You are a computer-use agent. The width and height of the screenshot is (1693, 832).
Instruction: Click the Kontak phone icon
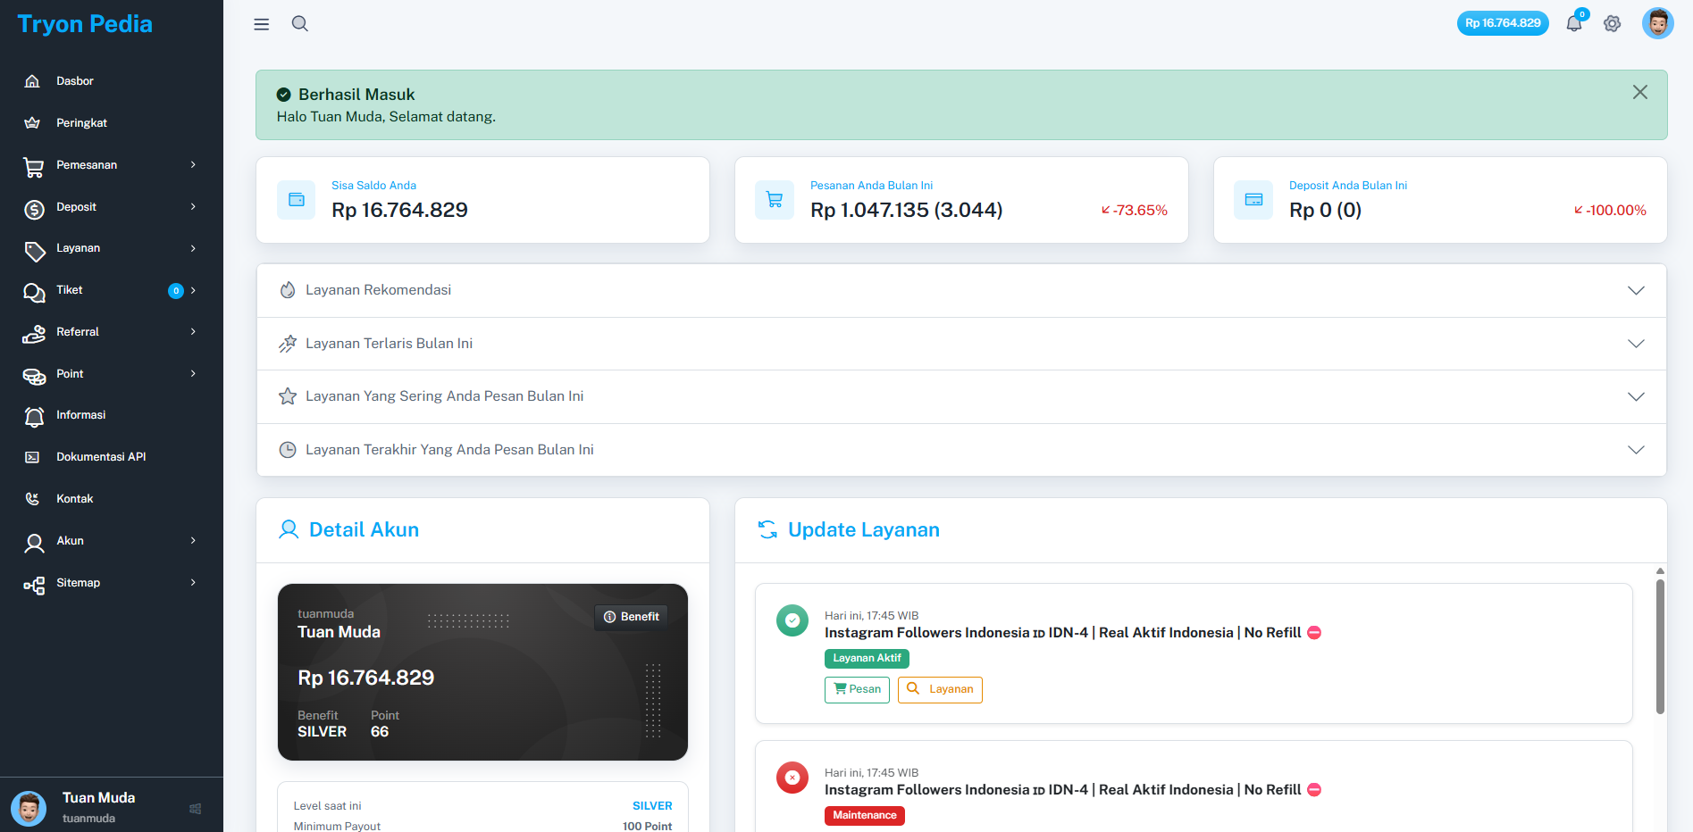pyautogui.click(x=32, y=499)
